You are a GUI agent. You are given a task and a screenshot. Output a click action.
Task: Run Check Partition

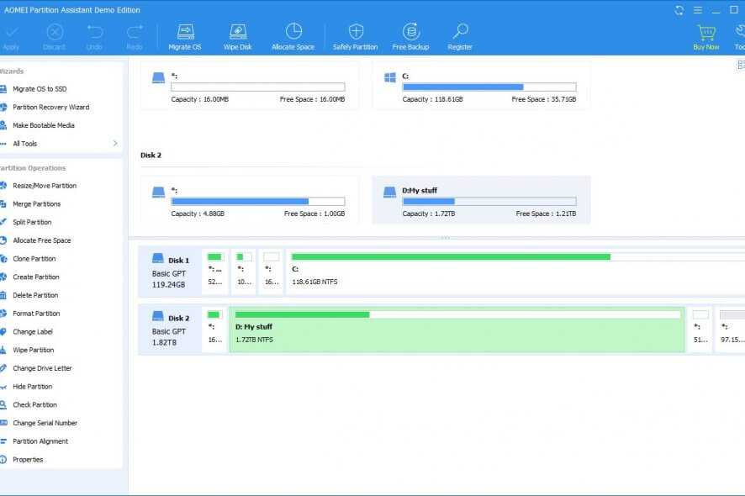(34, 404)
